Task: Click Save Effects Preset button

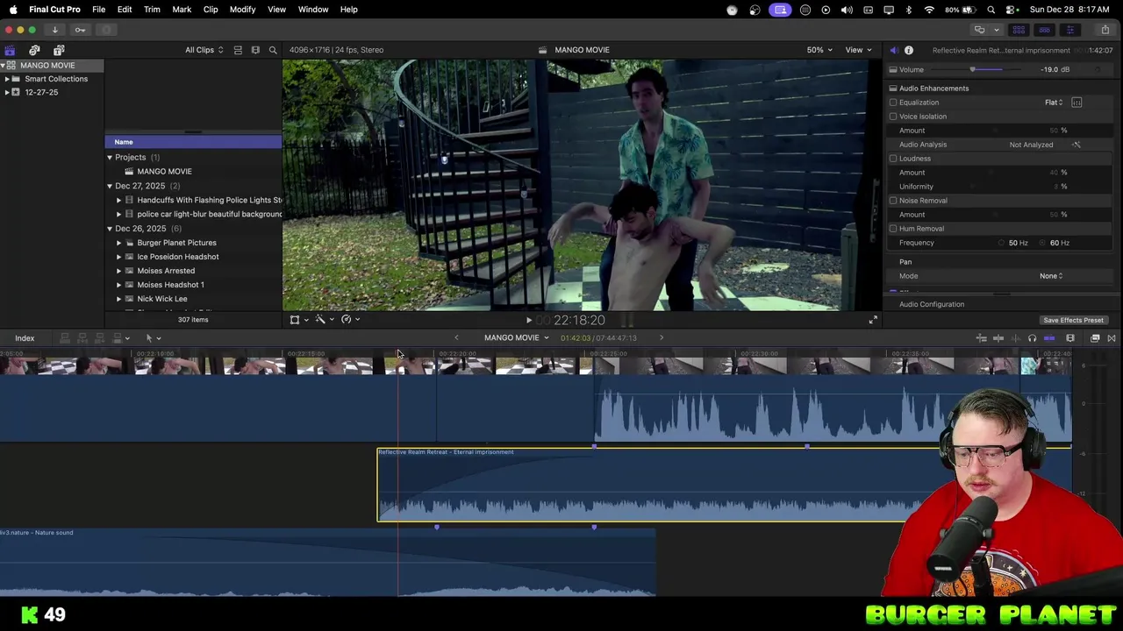Action: tap(1073, 321)
